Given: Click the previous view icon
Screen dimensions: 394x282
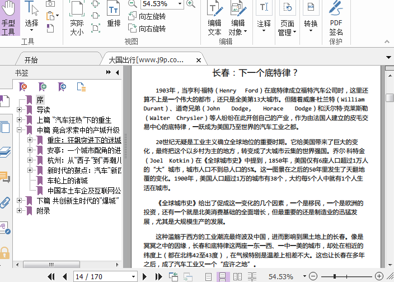Looking at the screenshot, I should click(x=173, y=277).
